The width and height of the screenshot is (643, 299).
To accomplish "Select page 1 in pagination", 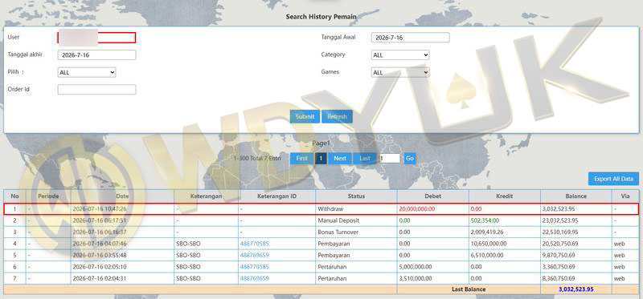I will click(321, 158).
